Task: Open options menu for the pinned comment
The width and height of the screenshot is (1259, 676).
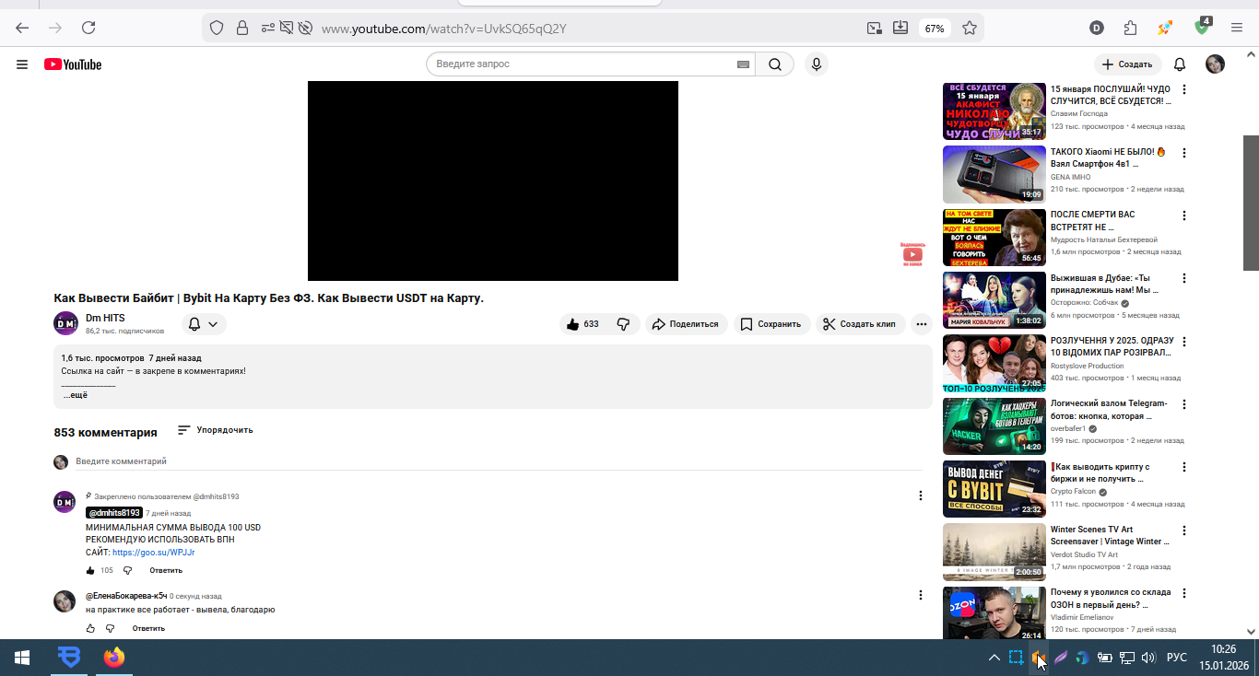Action: [920, 495]
